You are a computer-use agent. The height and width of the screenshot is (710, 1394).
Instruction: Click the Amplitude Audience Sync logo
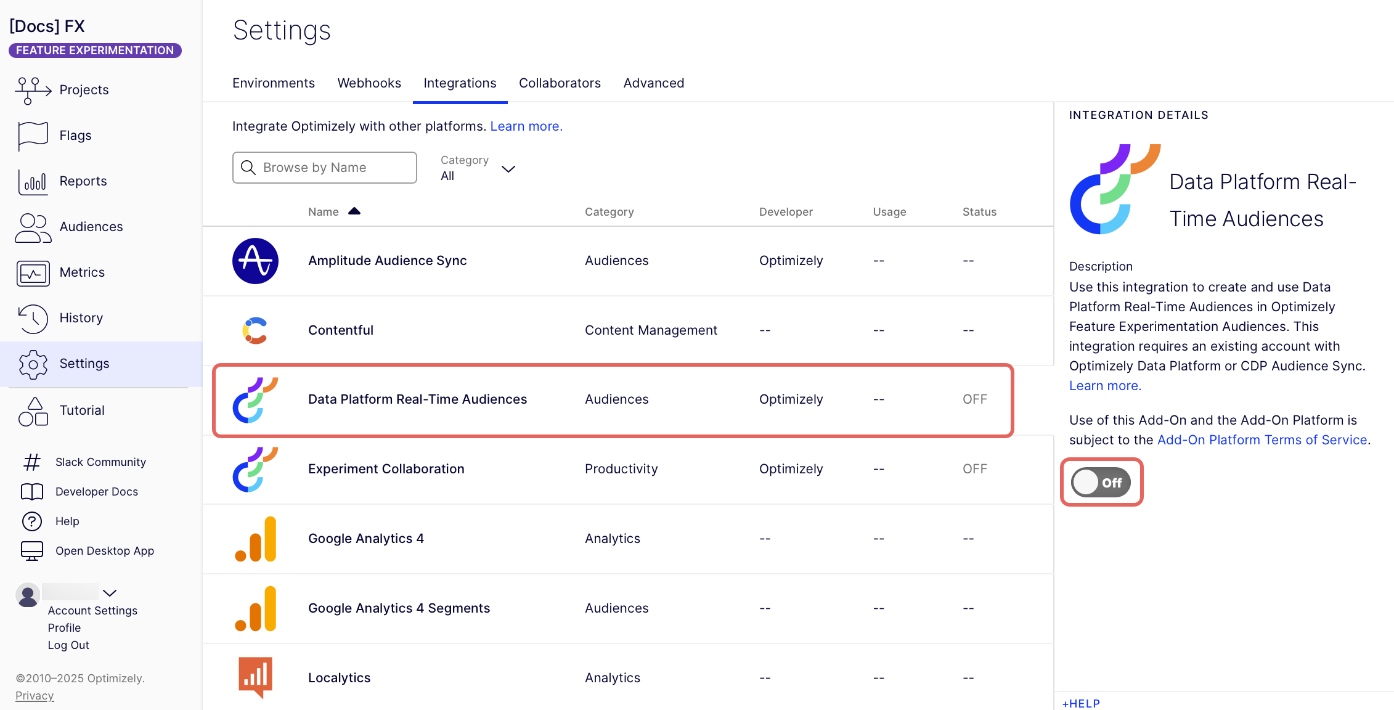pos(255,261)
